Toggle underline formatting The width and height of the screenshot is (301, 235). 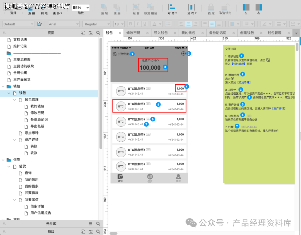point(145,24)
